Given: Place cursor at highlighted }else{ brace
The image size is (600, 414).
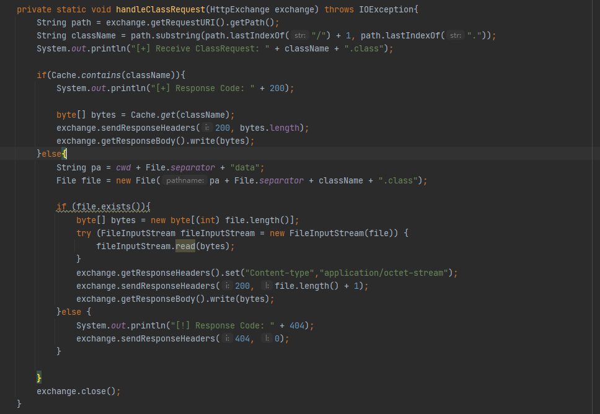Looking at the screenshot, I should (64, 154).
